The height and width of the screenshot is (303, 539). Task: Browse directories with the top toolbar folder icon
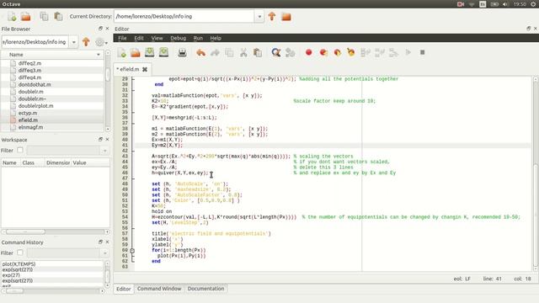[x=286, y=16]
